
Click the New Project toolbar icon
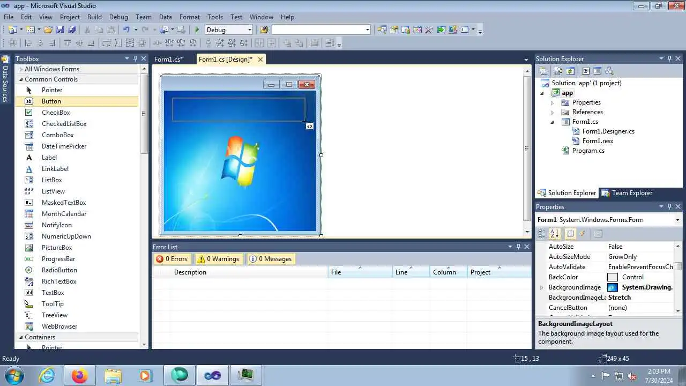point(13,30)
